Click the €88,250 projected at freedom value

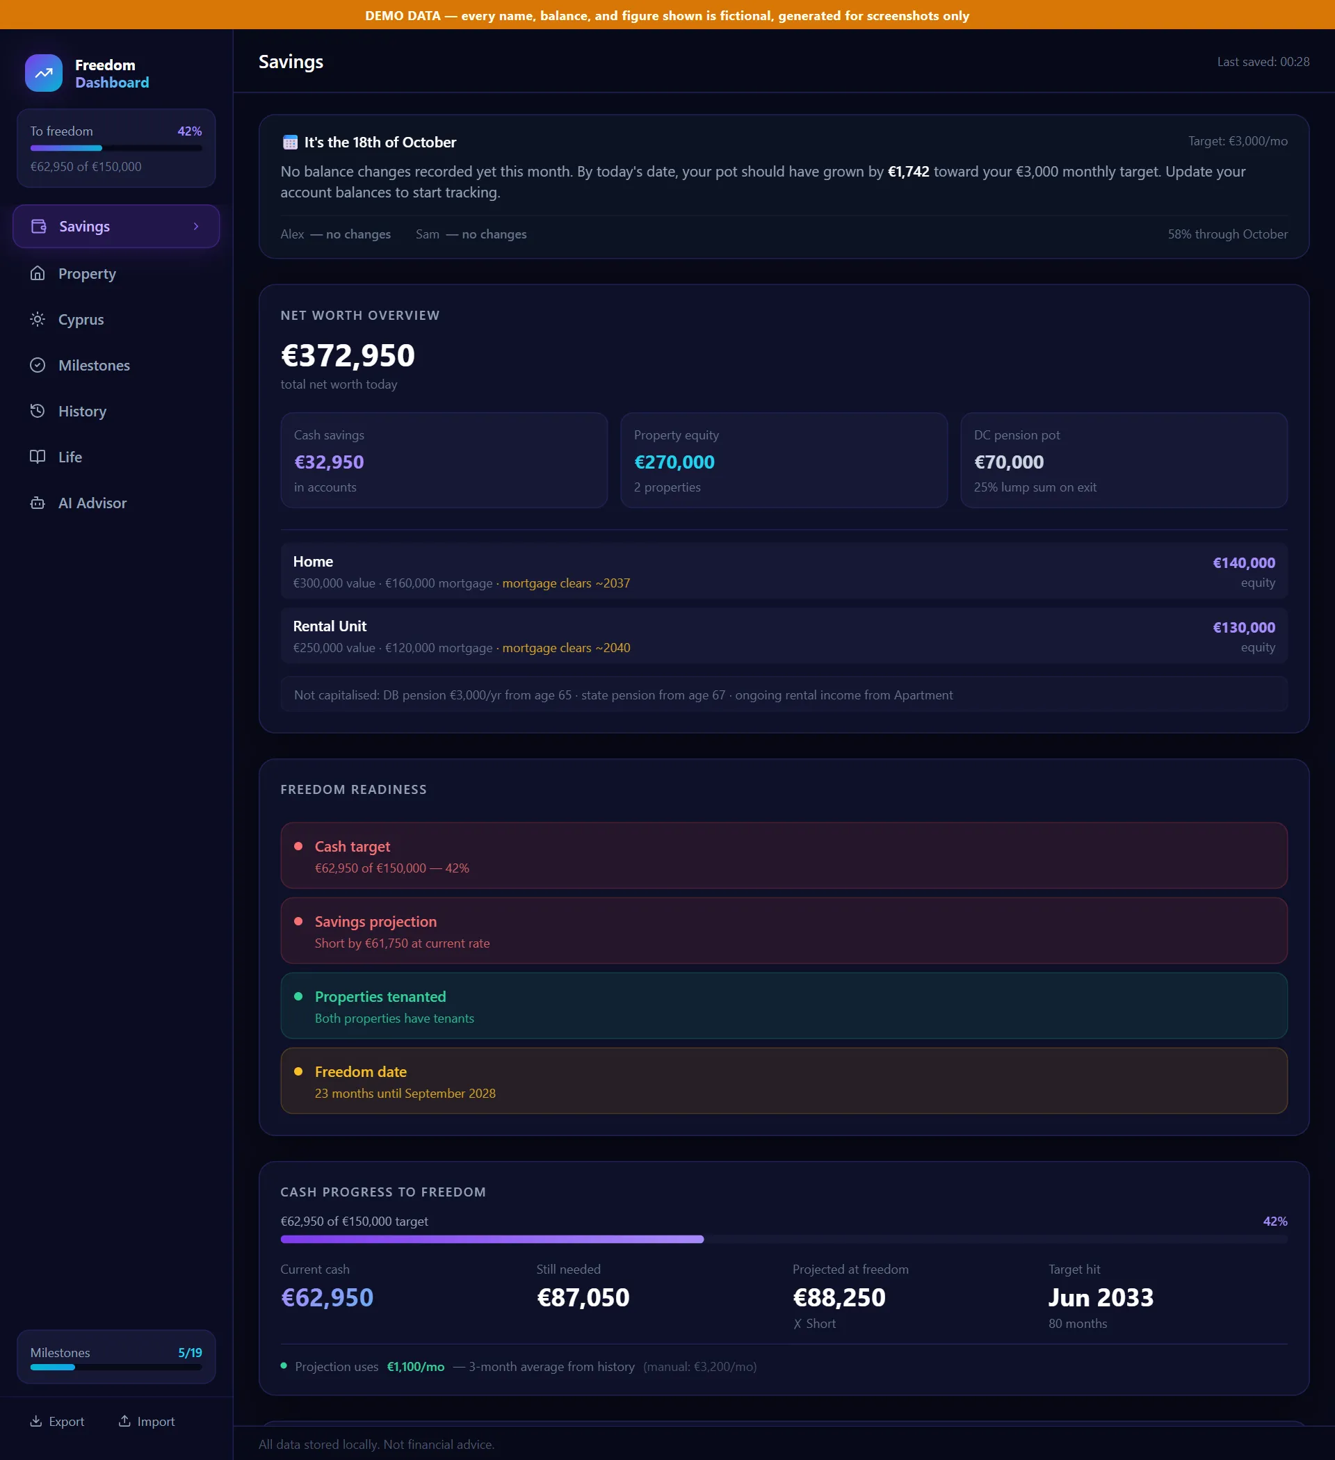(x=839, y=1297)
